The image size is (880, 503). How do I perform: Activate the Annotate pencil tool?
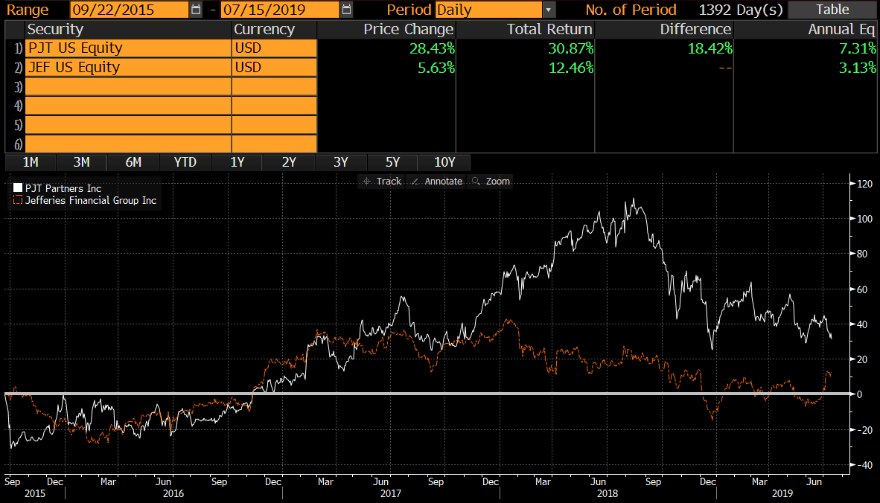pyautogui.click(x=436, y=181)
